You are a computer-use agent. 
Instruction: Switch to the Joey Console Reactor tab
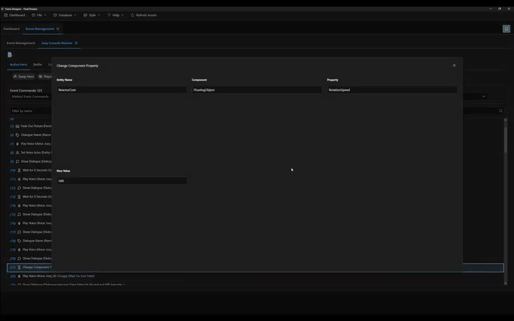pyautogui.click(x=57, y=43)
